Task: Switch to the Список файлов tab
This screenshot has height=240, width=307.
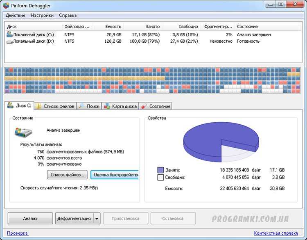Action: 55,106
